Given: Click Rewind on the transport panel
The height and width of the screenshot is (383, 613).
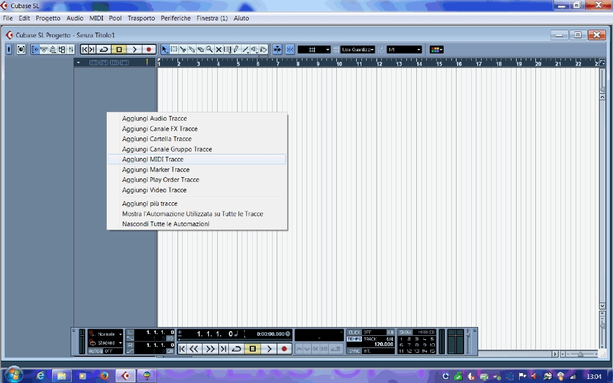Looking at the screenshot, I should pos(194,349).
